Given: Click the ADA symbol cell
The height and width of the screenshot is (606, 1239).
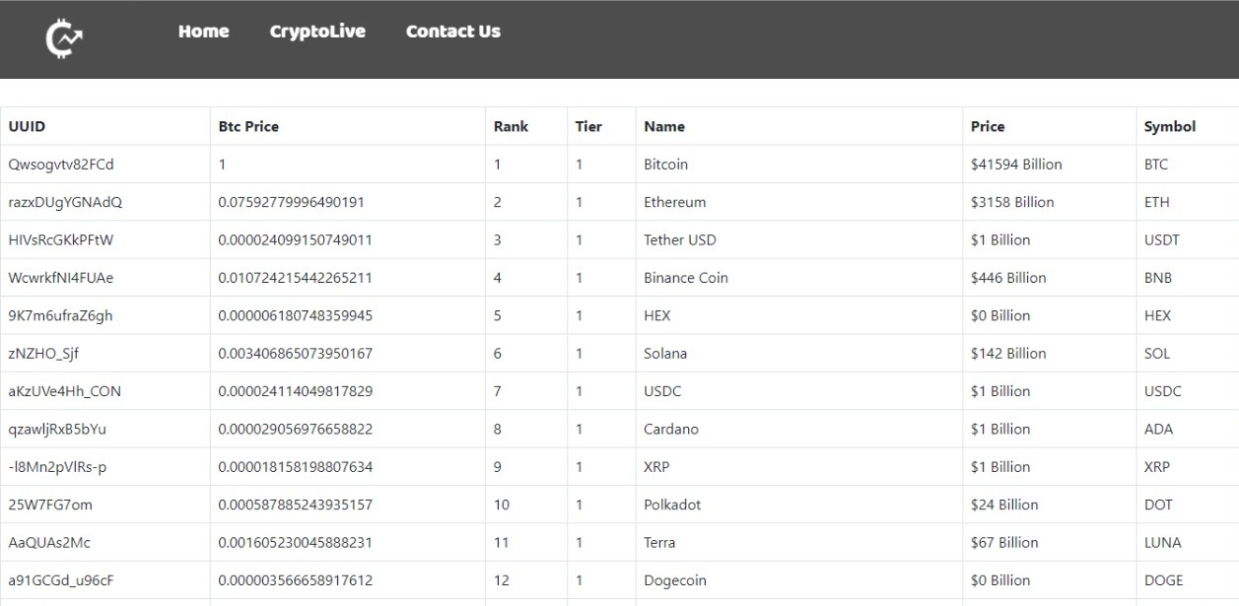Looking at the screenshot, I should point(1188,429).
